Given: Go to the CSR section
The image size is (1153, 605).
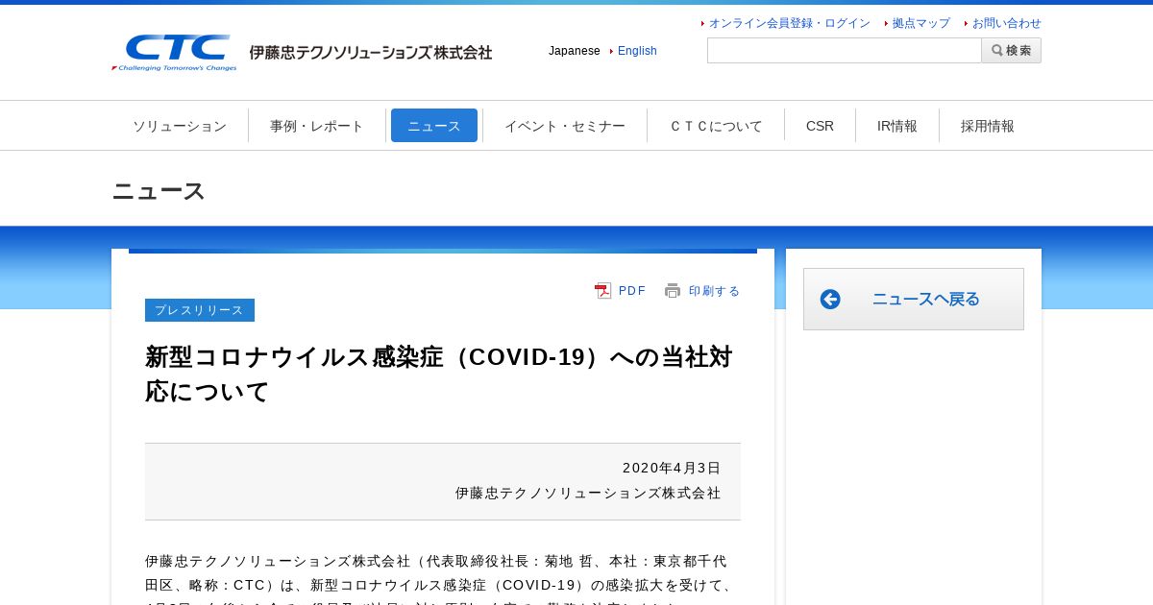Looking at the screenshot, I should 820,126.
